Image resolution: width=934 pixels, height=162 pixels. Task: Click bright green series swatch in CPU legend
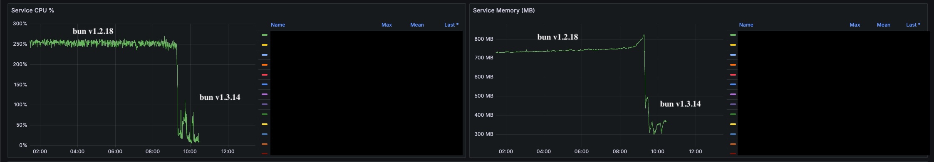click(265, 35)
